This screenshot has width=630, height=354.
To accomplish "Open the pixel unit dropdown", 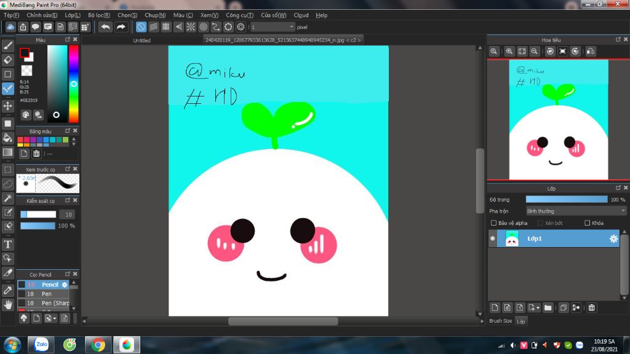I will pyautogui.click(x=273, y=27).
